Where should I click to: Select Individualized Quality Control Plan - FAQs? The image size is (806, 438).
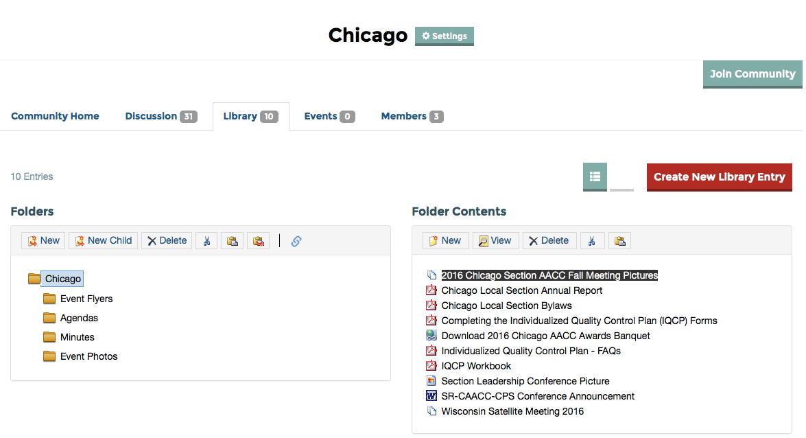(x=531, y=351)
